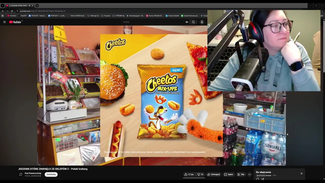
Task: Open the Prywatne bookmark folder
Action: coord(106,16)
